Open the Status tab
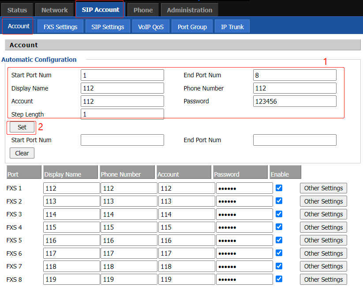This screenshot has width=363, height=287. click(x=17, y=10)
